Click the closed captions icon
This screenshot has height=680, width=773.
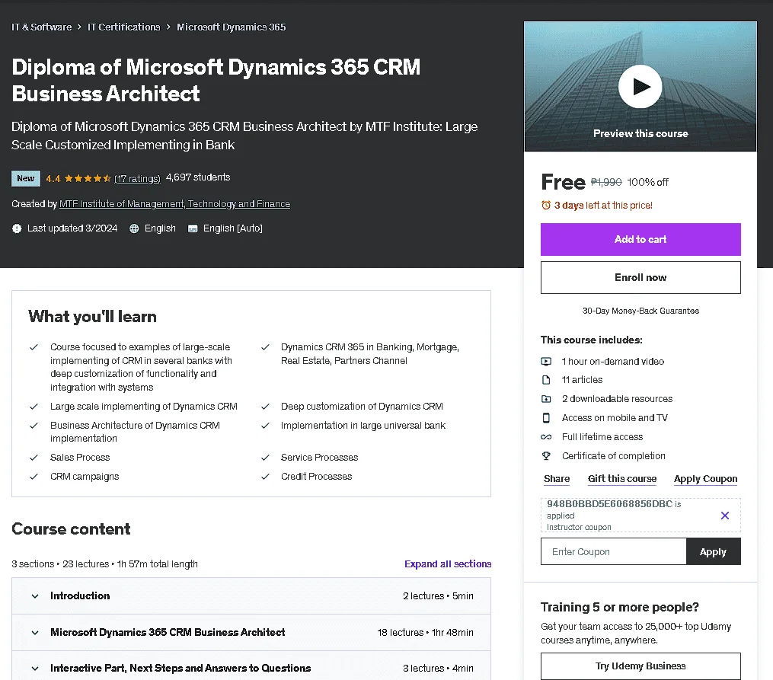click(x=193, y=228)
